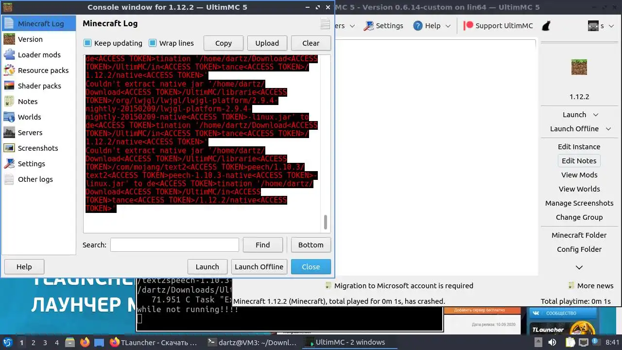Click the More news button
The image size is (622, 350).
pos(591,286)
